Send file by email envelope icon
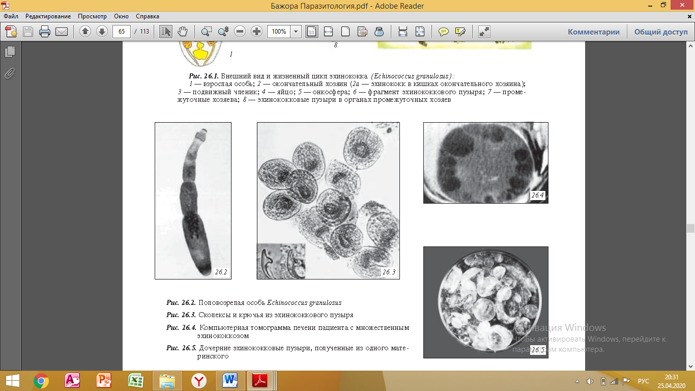This screenshot has height=391, width=695. click(x=62, y=32)
